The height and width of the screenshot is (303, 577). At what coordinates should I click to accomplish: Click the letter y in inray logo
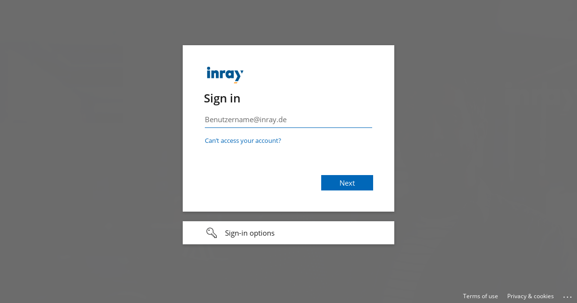(x=238, y=75)
